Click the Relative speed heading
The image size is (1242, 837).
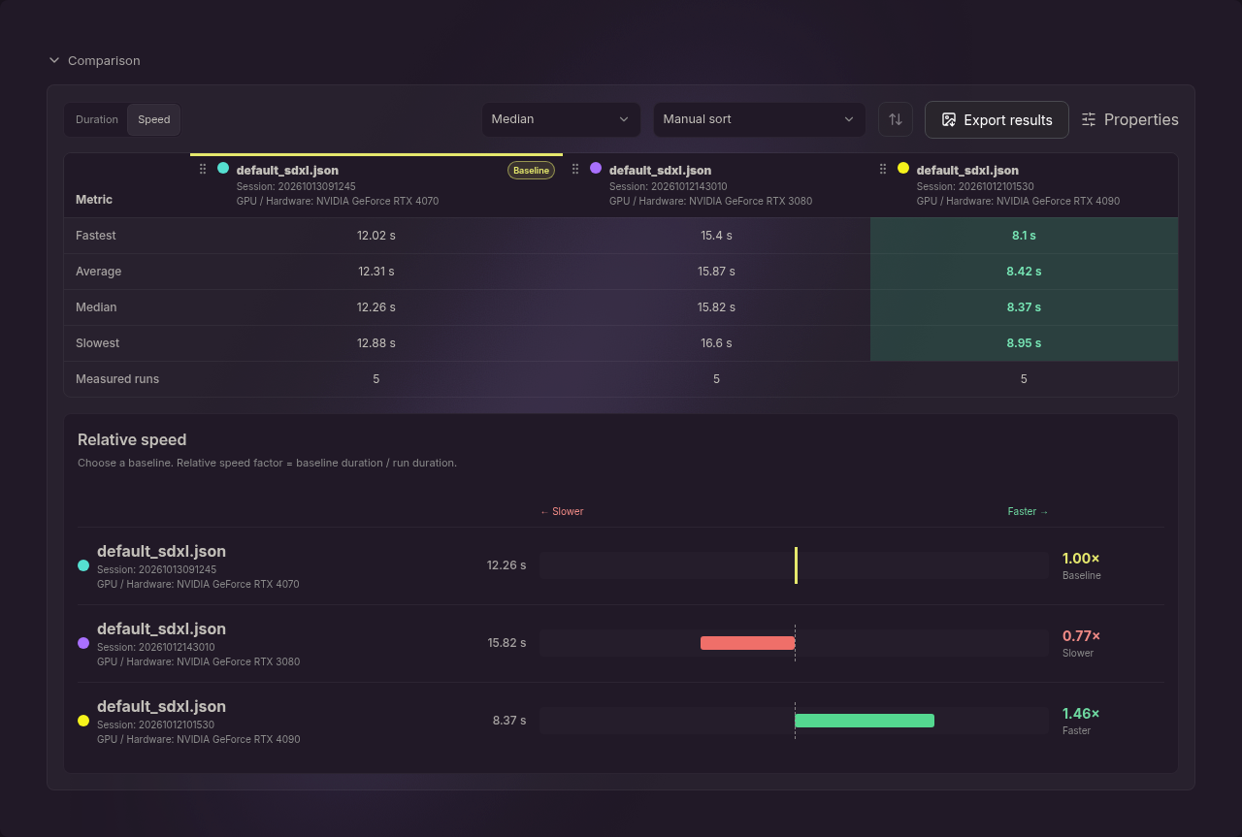pyautogui.click(x=132, y=439)
